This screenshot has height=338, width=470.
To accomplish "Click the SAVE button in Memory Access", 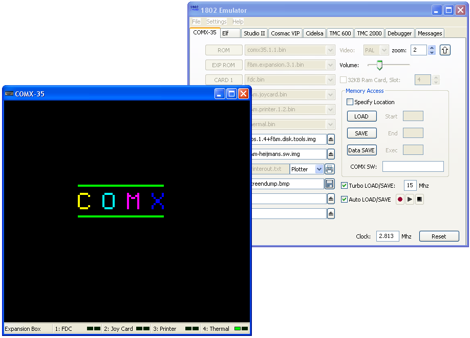I will coord(361,133).
